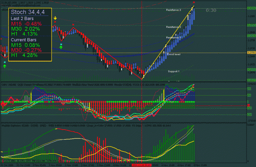Select the yellow down arrow sell signal
256x167 pixels.
pyautogui.click(x=55, y=18)
